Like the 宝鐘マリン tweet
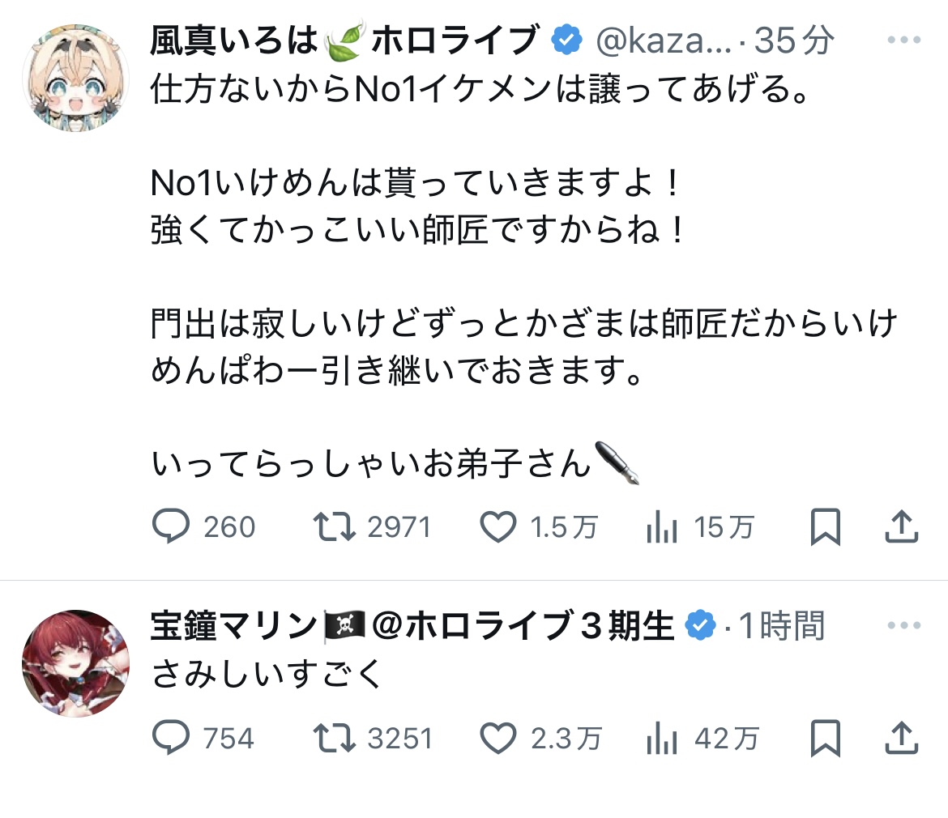Screen dimensions: 948x818 coord(499,738)
